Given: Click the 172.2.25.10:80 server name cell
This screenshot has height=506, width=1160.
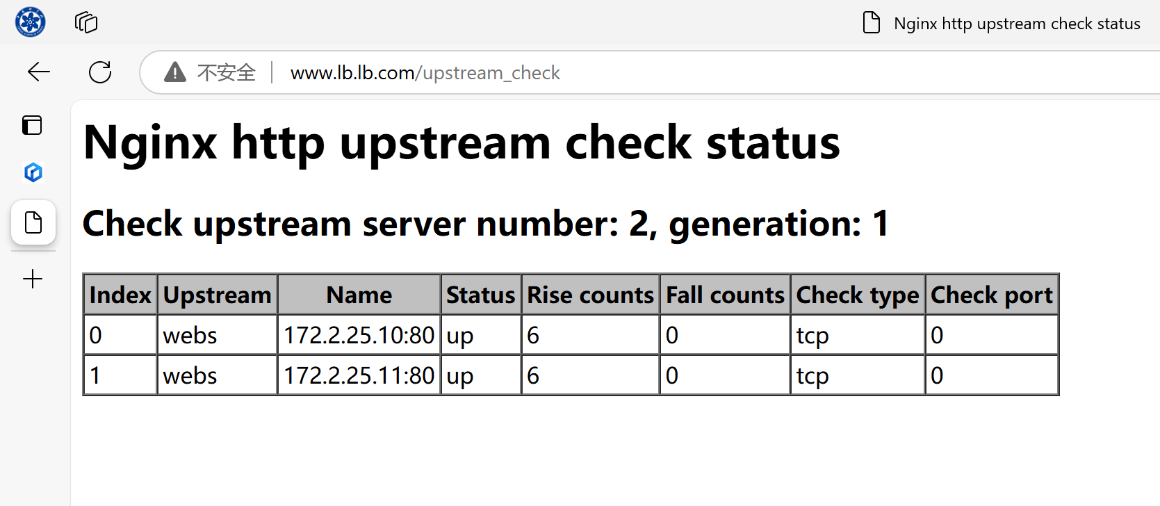Looking at the screenshot, I should [359, 336].
